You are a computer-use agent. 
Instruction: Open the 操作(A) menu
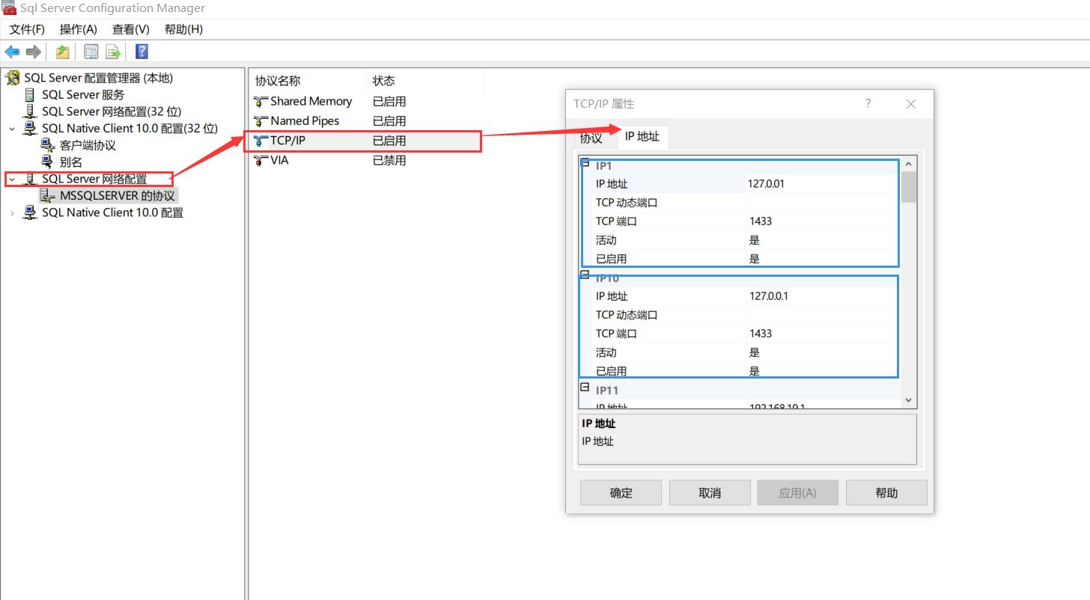77,29
